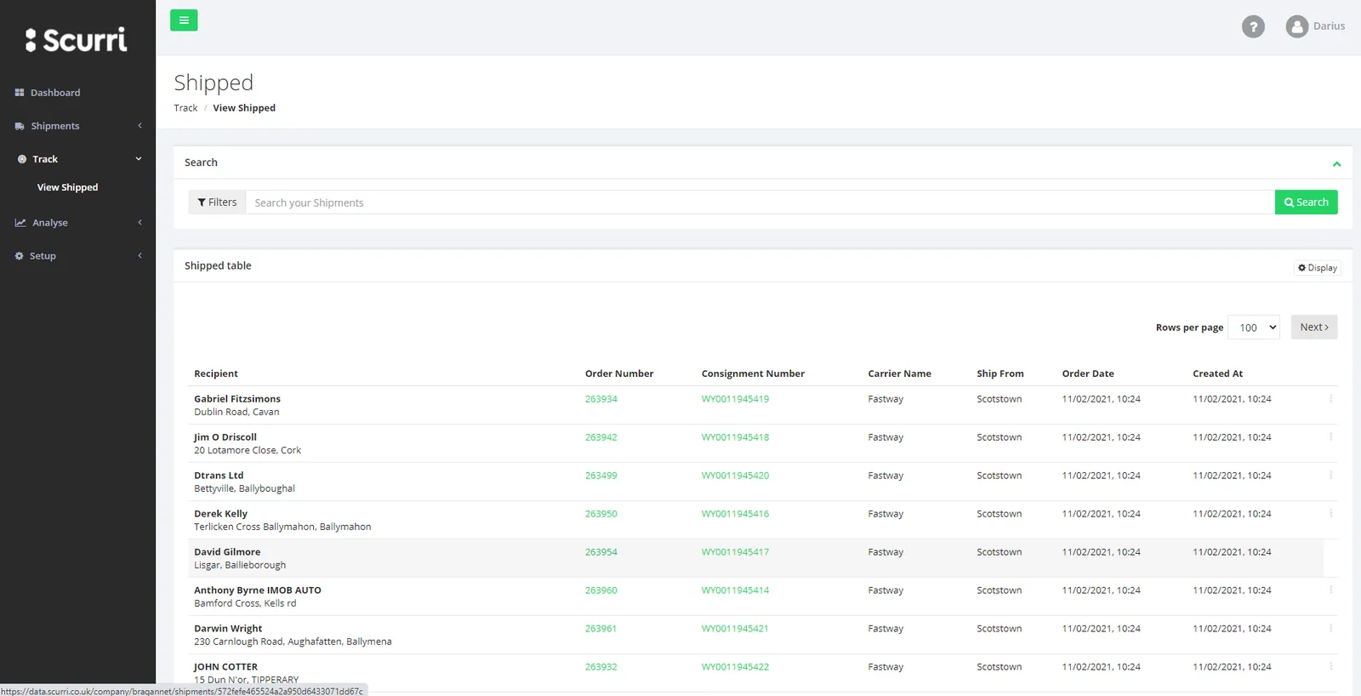Image resolution: width=1361 pixels, height=696 pixels.
Task: Click the Carrier Name column header
Action: pos(899,374)
